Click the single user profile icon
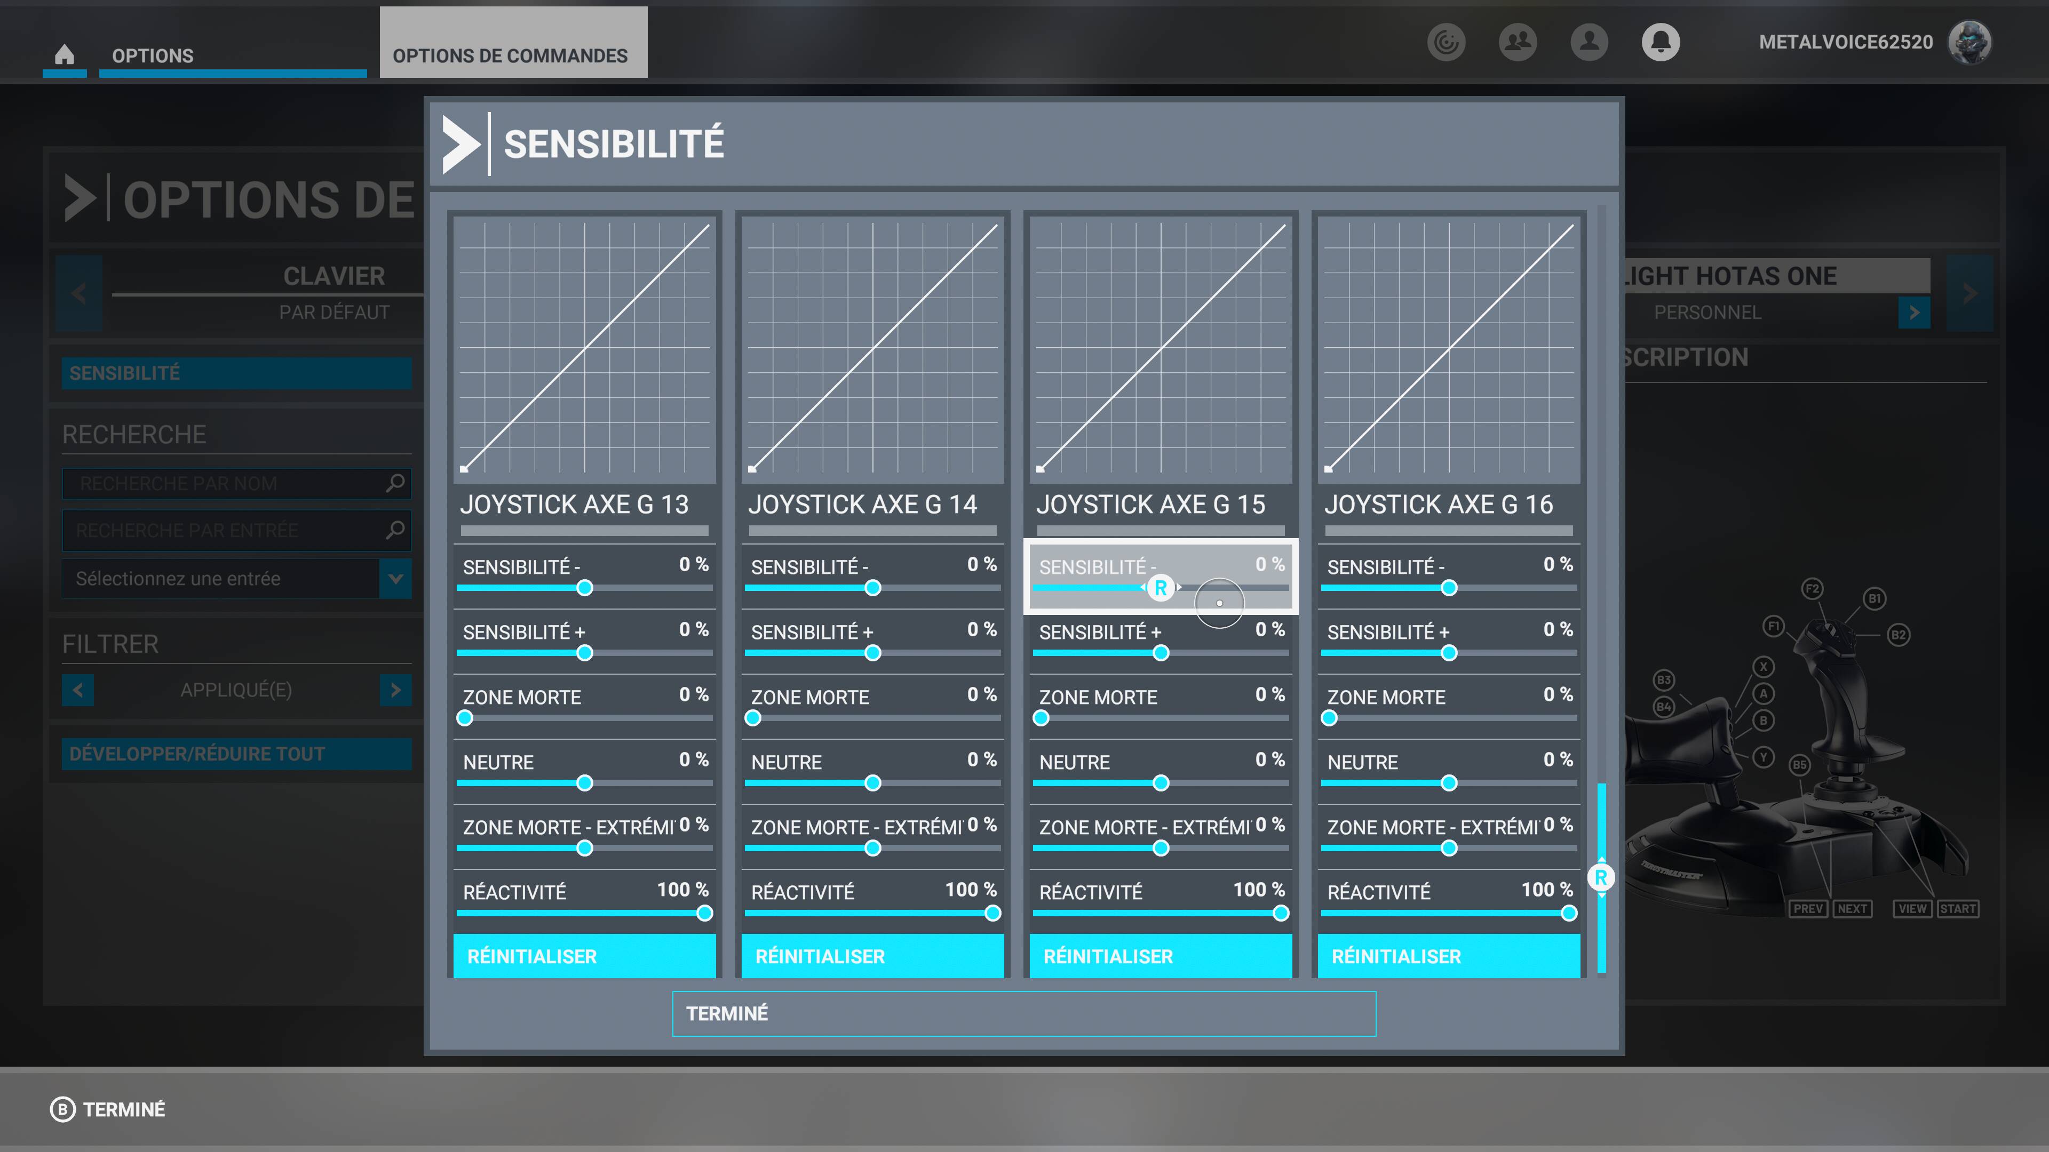This screenshot has height=1152, width=2049. [x=1589, y=42]
